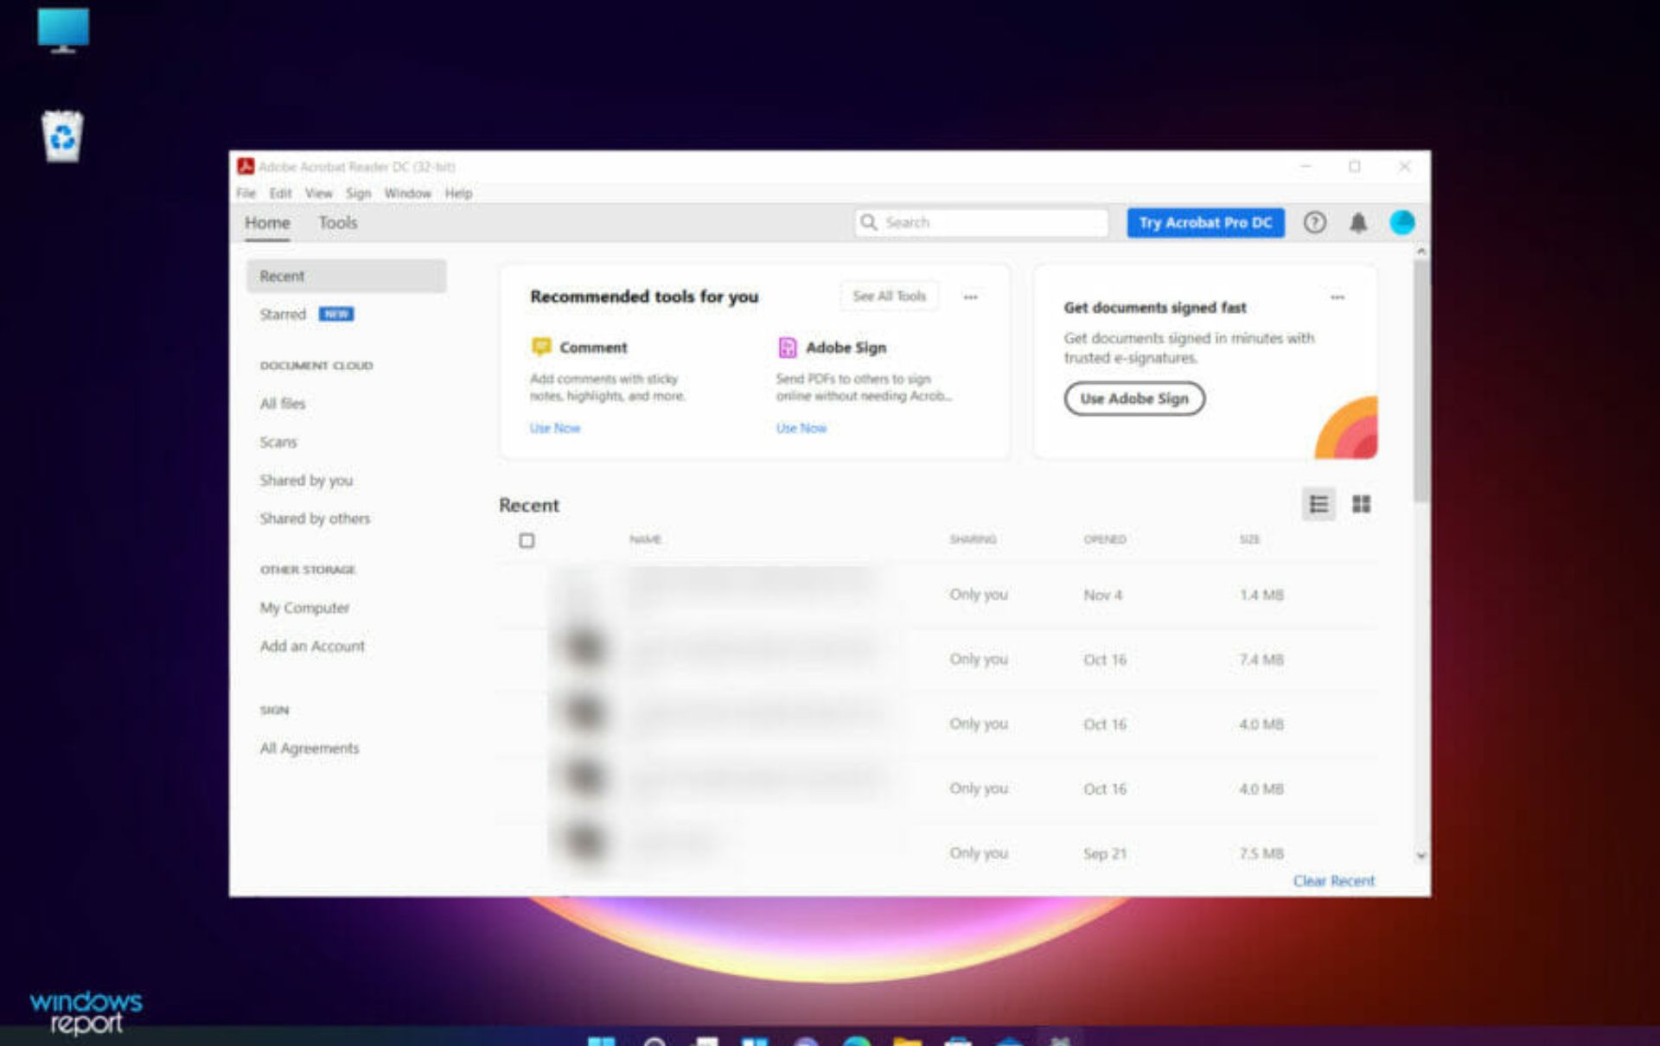1660x1046 pixels.
Task: Sort by the OPENED column header
Action: tap(1105, 539)
